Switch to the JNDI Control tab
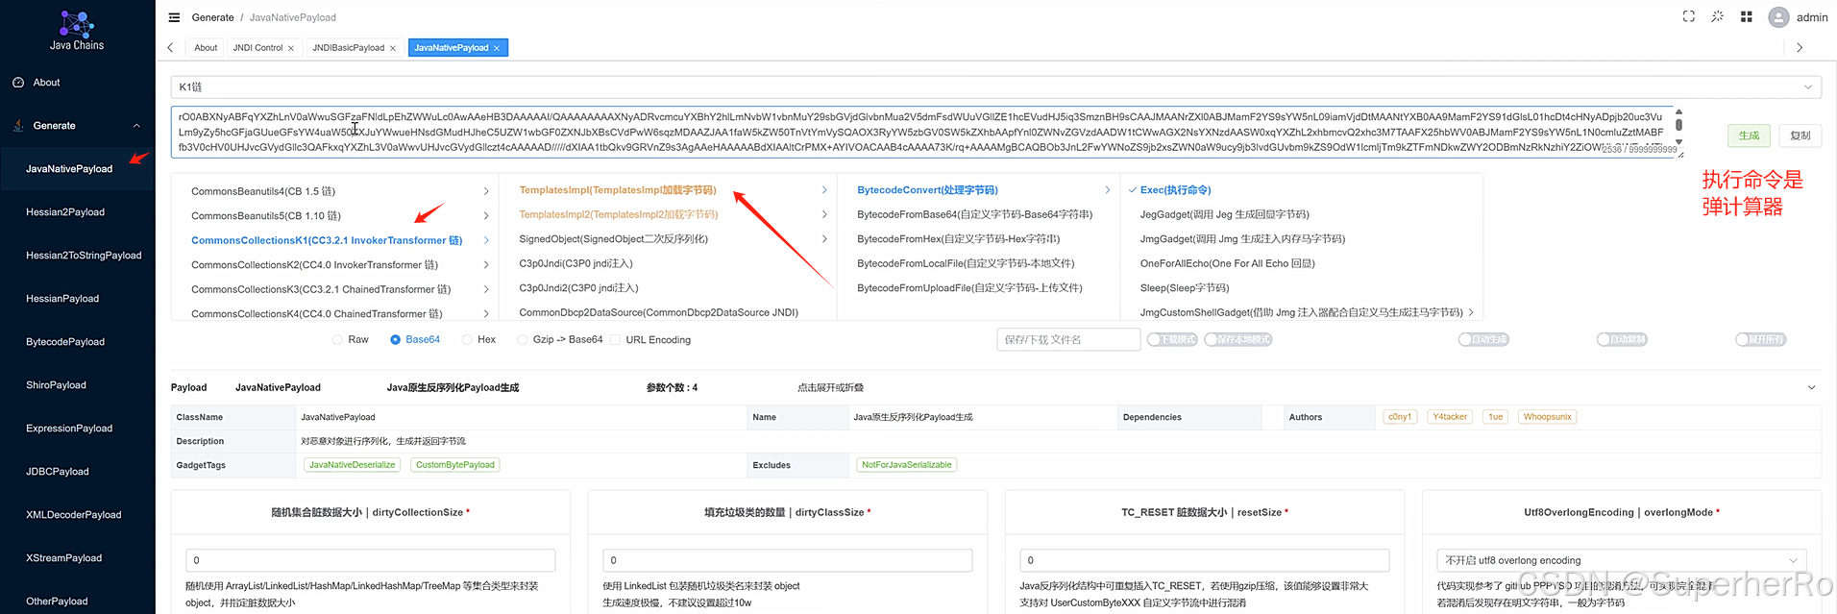This screenshot has width=1837, height=614. pyautogui.click(x=257, y=48)
